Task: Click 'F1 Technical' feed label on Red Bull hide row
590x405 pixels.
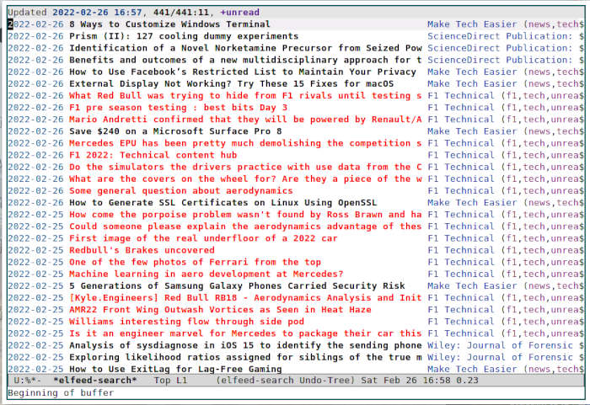Action: (x=461, y=95)
